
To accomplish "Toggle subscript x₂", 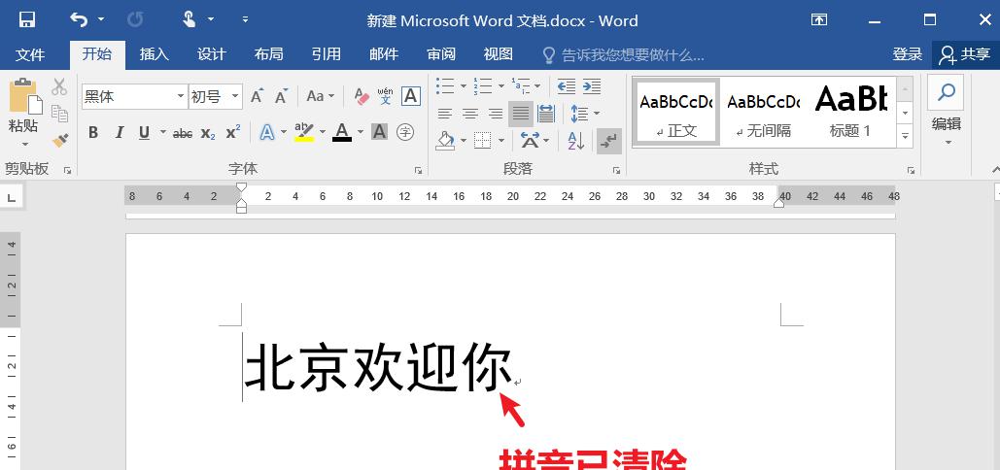I will click(208, 133).
